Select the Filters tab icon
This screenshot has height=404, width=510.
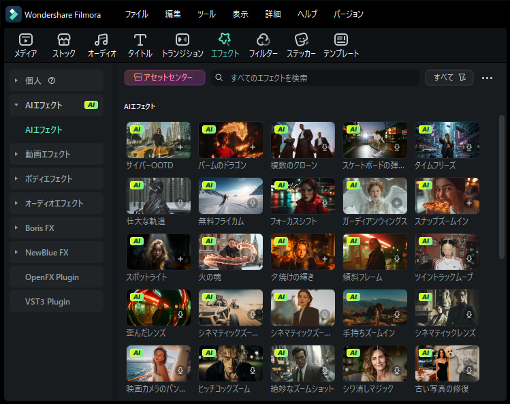point(263,40)
